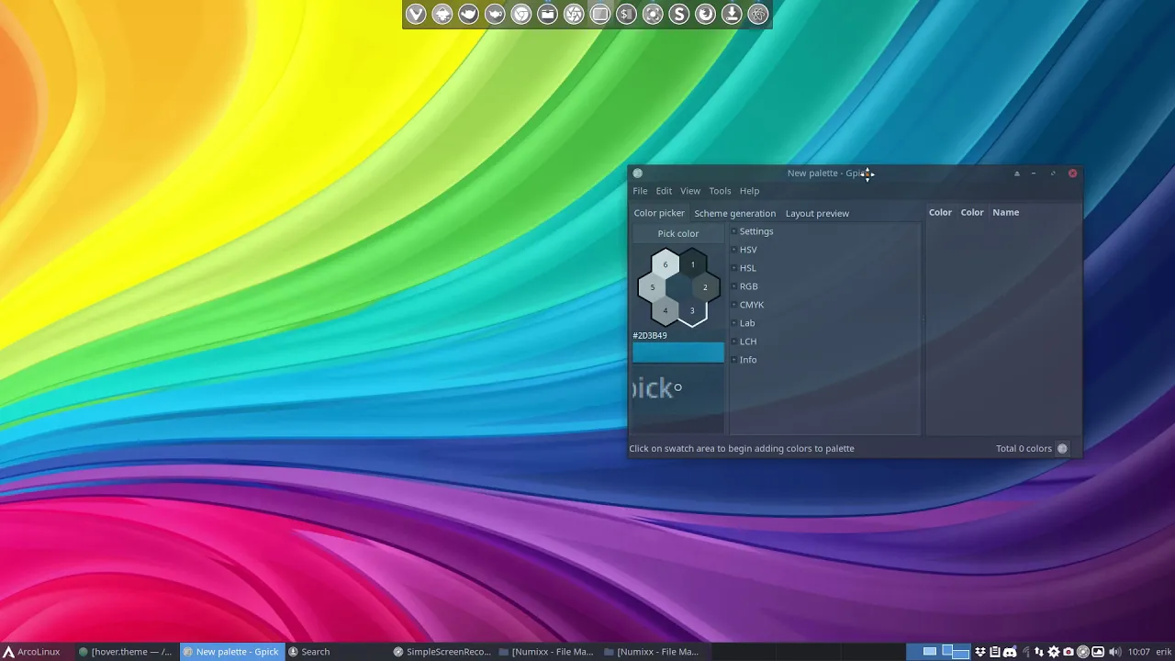Image resolution: width=1175 pixels, height=661 pixels.
Task: Select the Color picker tab
Action: [659, 213]
